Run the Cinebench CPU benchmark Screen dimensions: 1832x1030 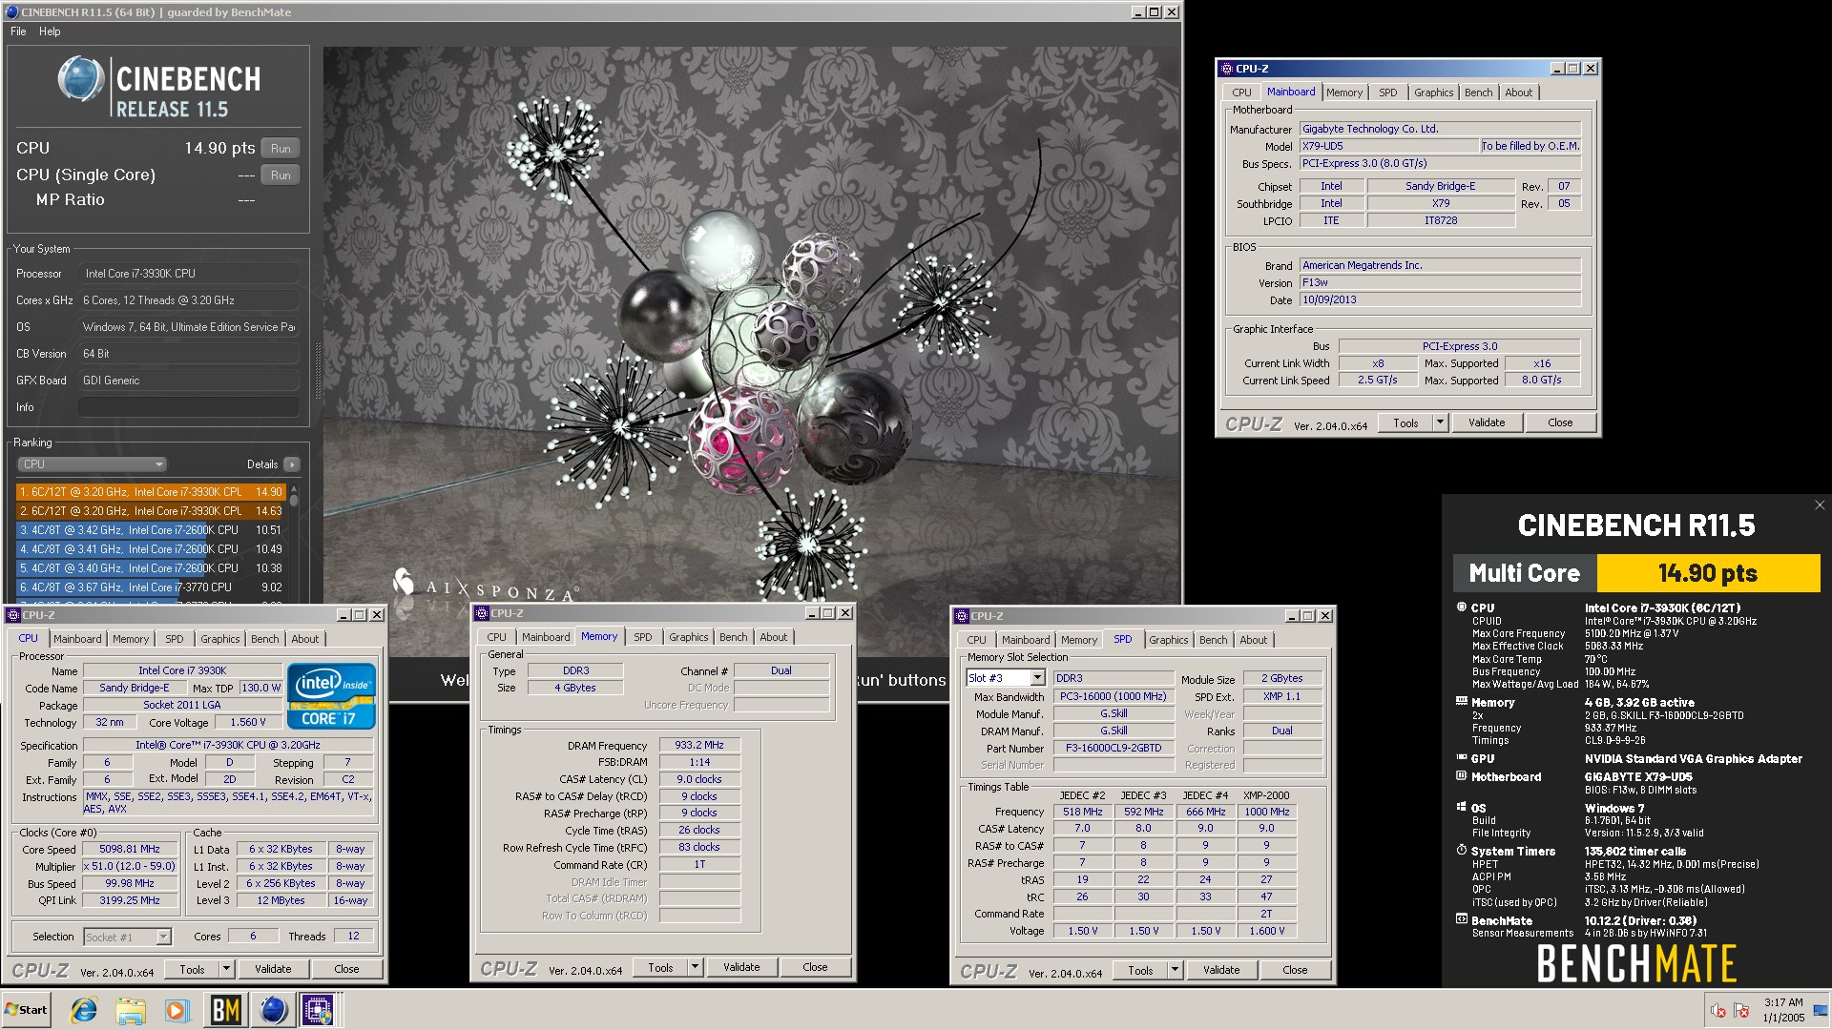point(281,148)
